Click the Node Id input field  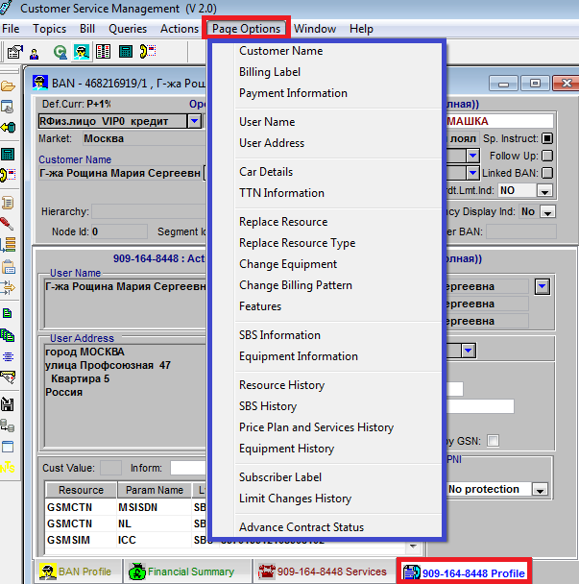[119, 232]
